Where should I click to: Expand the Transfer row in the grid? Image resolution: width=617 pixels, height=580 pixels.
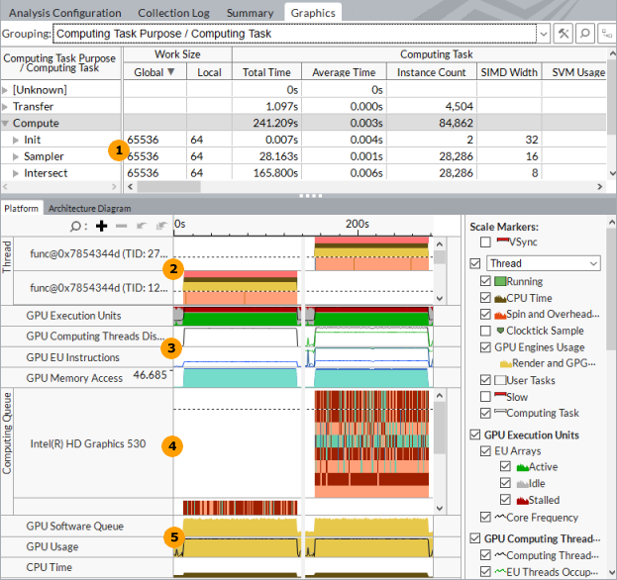point(6,106)
